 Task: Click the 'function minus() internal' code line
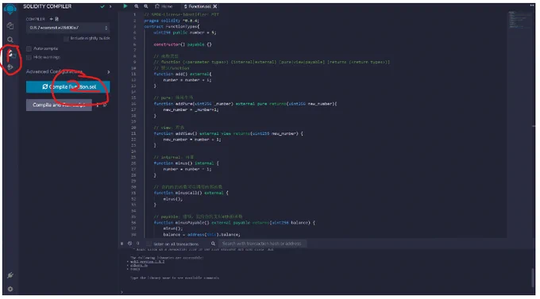point(187,163)
